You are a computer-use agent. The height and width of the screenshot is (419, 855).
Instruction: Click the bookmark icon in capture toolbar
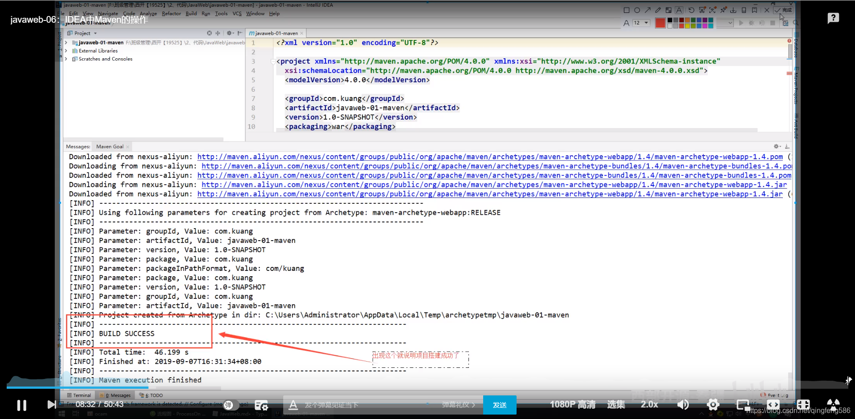(x=754, y=10)
